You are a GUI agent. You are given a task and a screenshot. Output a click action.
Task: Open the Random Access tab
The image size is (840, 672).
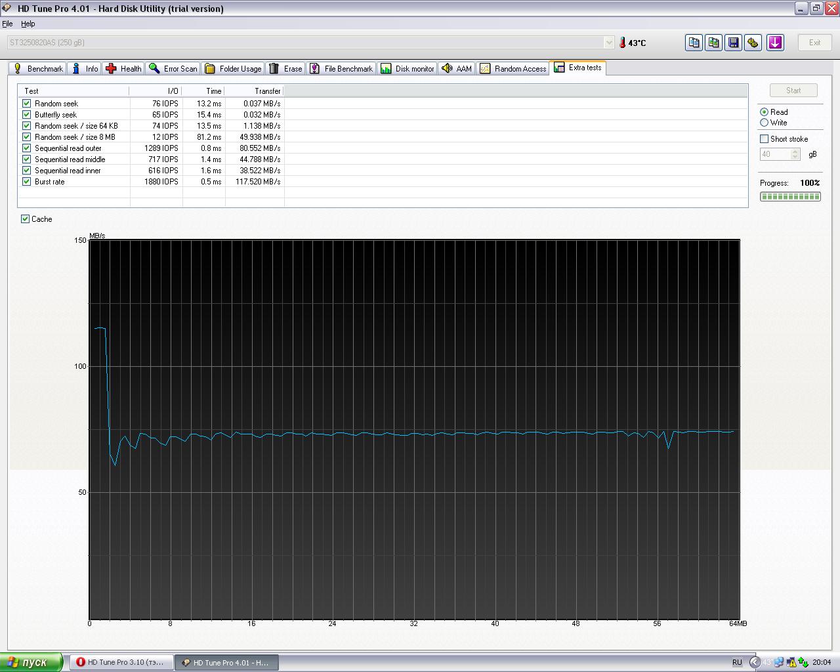pyautogui.click(x=513, y=69)
